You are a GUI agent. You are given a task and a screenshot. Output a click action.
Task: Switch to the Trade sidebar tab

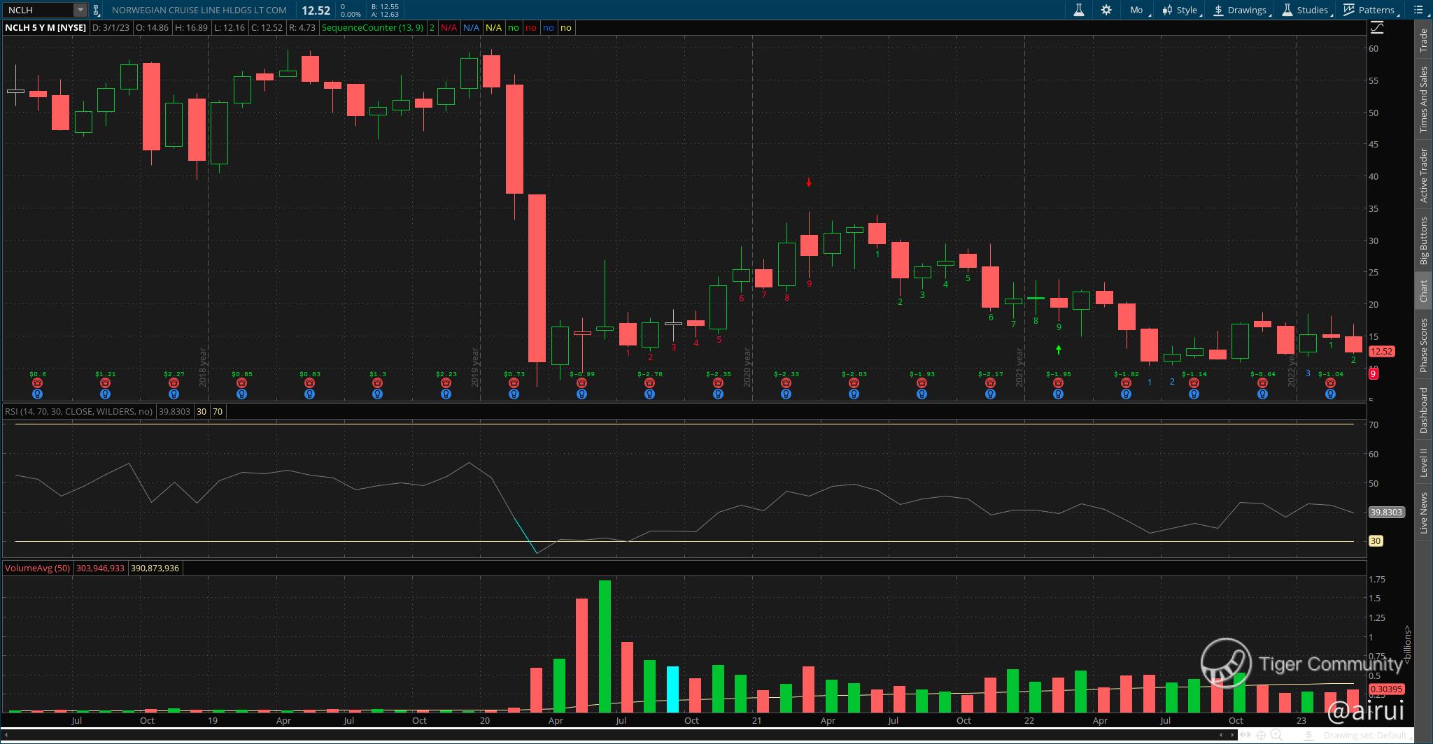tap(1423, 41)
